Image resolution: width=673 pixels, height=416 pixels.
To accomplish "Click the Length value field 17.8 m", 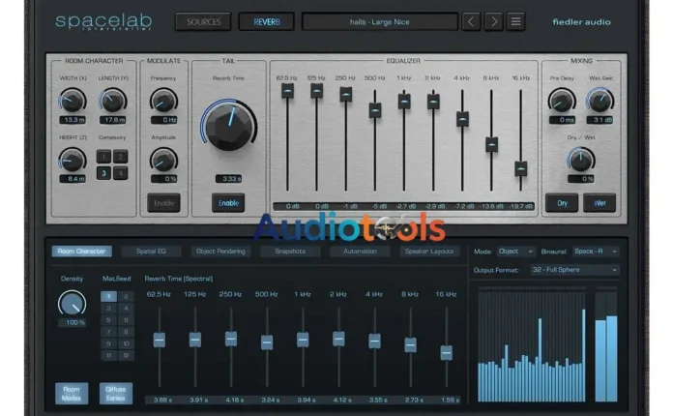I will coord(112,120).
